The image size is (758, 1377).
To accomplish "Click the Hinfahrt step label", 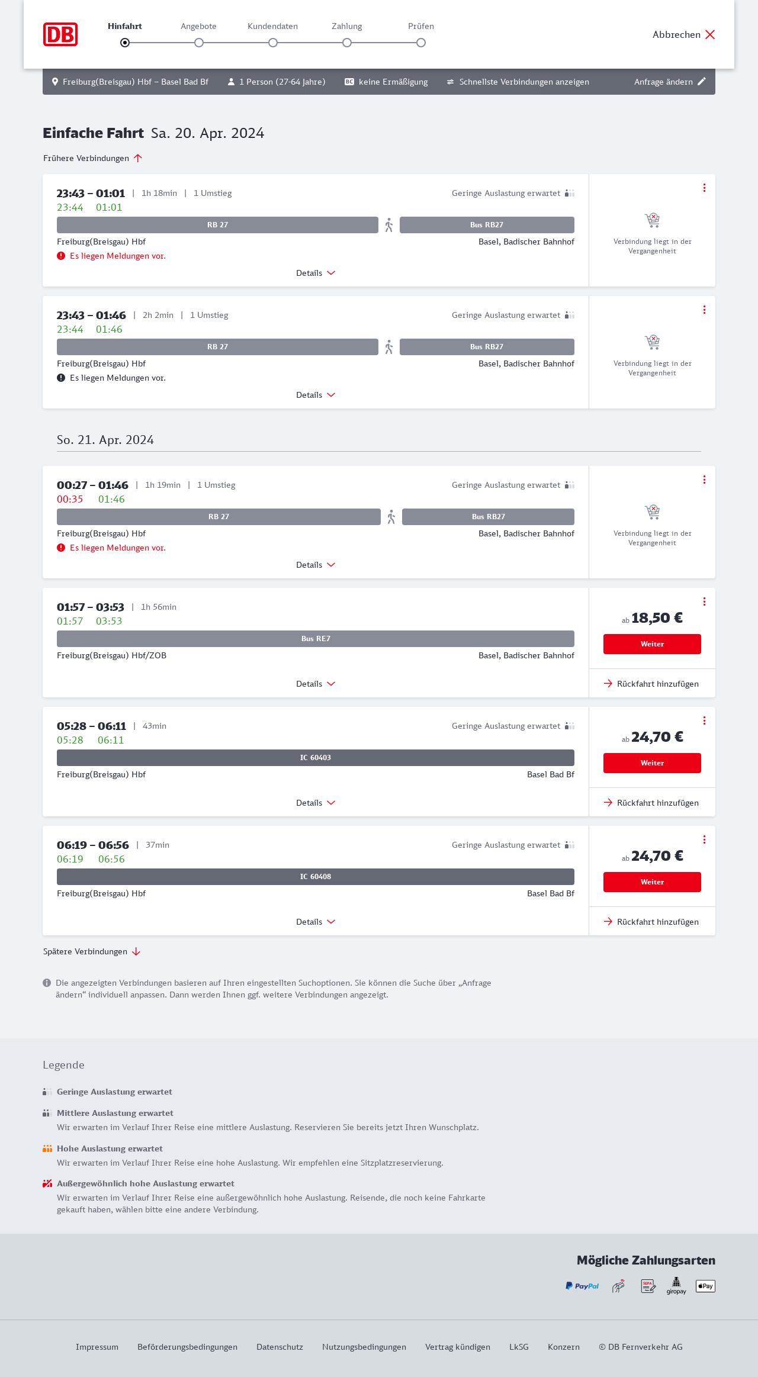I will pos(125,26).
